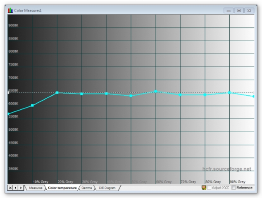Click the 10% Gray data point on the curve

tap(33, 106)
